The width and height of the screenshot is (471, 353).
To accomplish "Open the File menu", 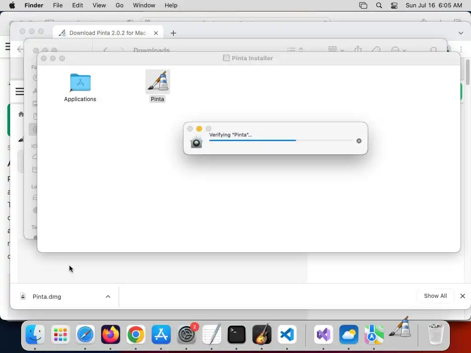I will click(x=57, y=6).
